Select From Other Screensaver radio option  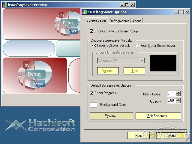point(137,46)
